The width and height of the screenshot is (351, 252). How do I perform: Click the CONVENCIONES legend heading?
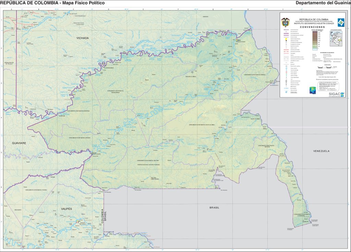[312, 27]
